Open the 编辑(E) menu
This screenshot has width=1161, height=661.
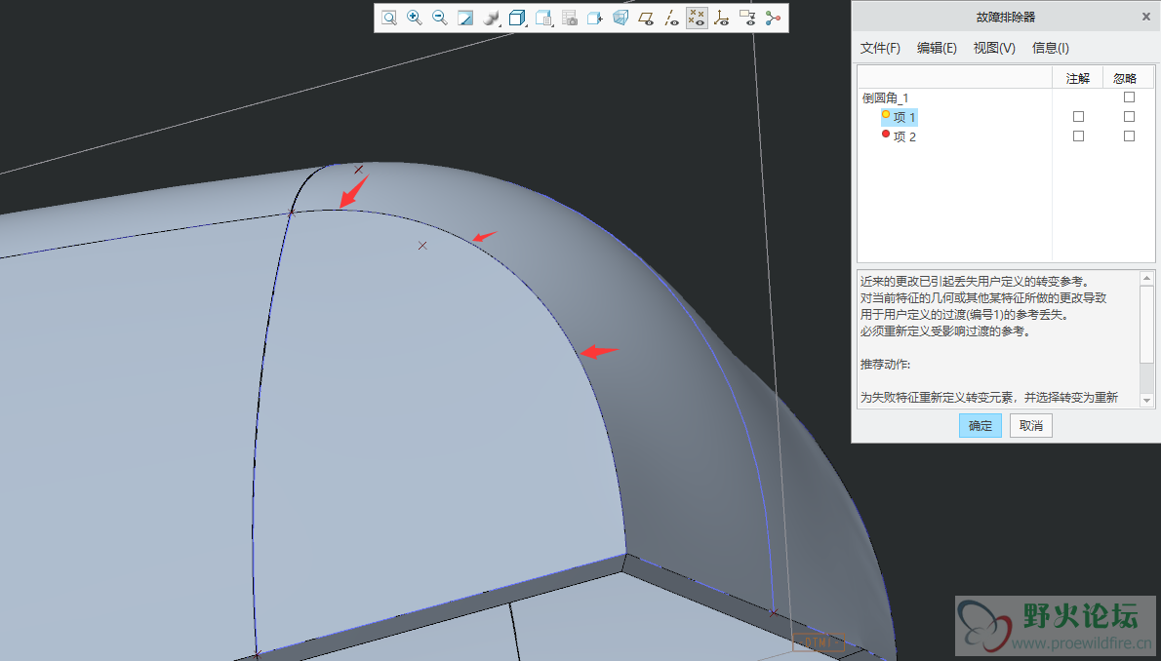[937, 48]
